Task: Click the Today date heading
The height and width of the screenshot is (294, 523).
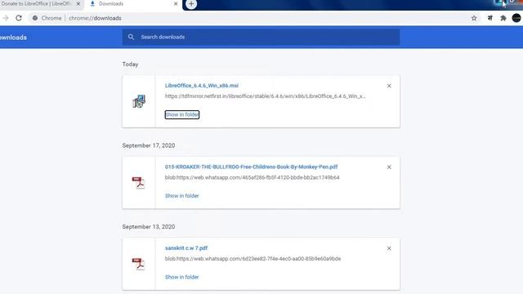Action: (130, 65)
